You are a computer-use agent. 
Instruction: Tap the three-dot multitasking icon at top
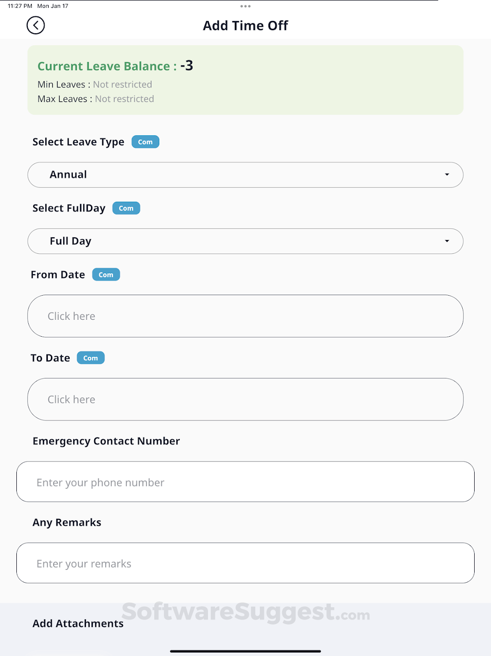(x=245, y=6)
